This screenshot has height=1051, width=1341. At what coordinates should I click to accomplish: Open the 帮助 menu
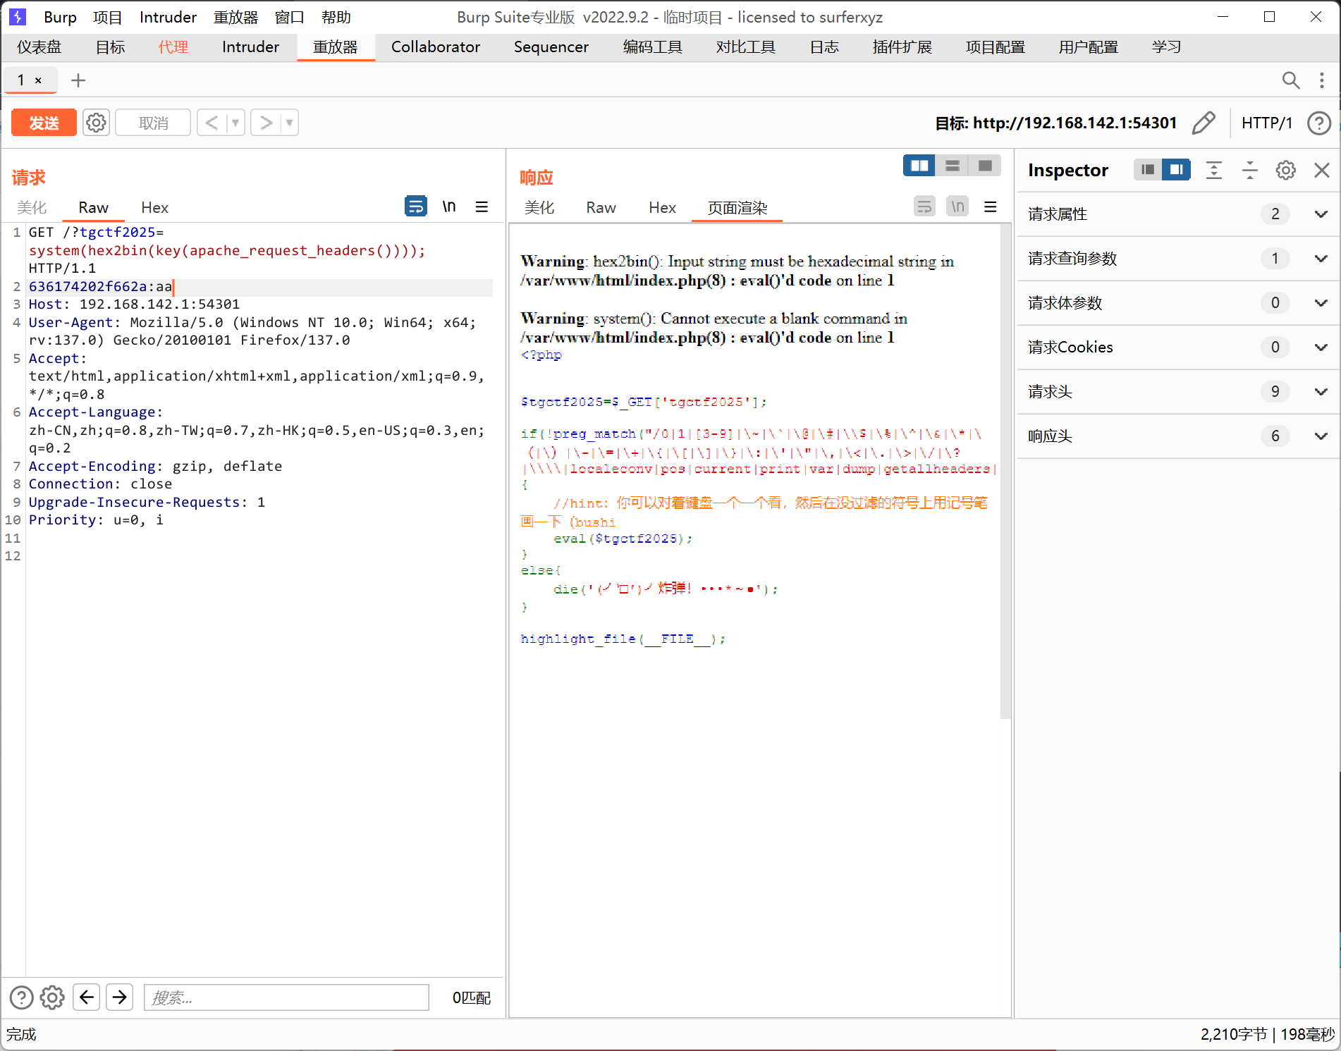click(x=336, y=17)
